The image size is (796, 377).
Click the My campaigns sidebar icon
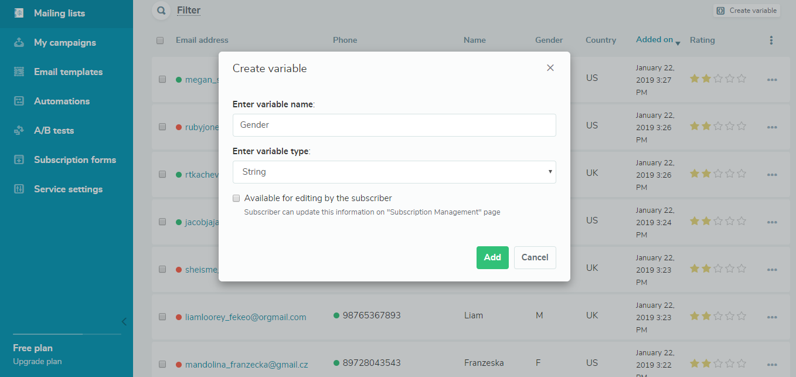coord(19,42)
